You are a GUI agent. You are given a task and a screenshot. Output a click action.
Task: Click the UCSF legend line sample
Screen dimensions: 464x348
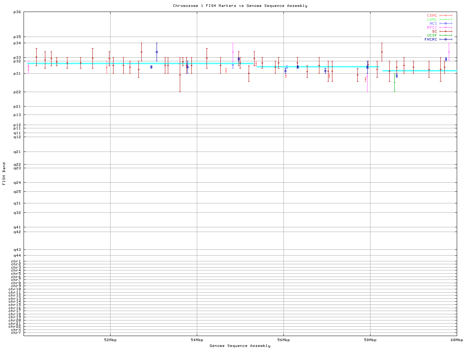tap(446, 36)
